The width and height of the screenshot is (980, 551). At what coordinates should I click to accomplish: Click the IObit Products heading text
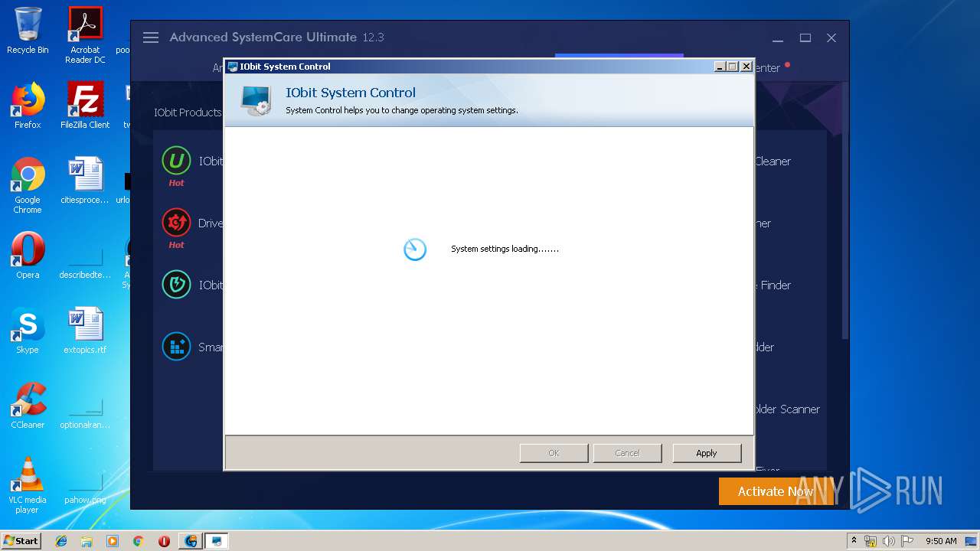(x=188, y=112)
